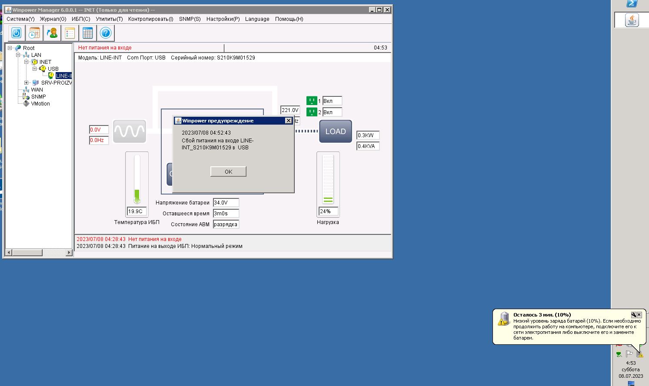Viewport: 649px width, 386px height.
Task: Click the INET warning icon in tree
Action: [x=34, y=62]
